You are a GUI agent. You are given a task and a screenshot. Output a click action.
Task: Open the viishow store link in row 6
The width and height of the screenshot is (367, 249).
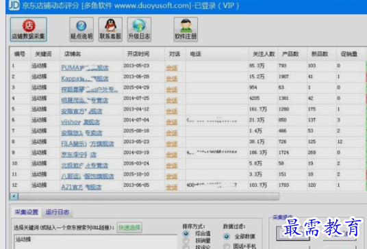(80, 122)
